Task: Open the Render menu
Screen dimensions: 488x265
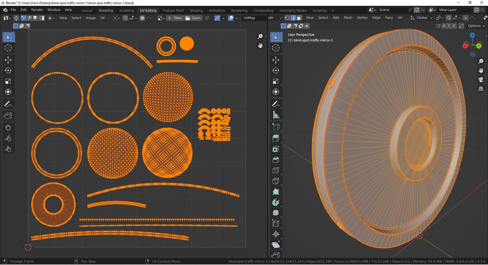Action: click(x=37, y=10)
